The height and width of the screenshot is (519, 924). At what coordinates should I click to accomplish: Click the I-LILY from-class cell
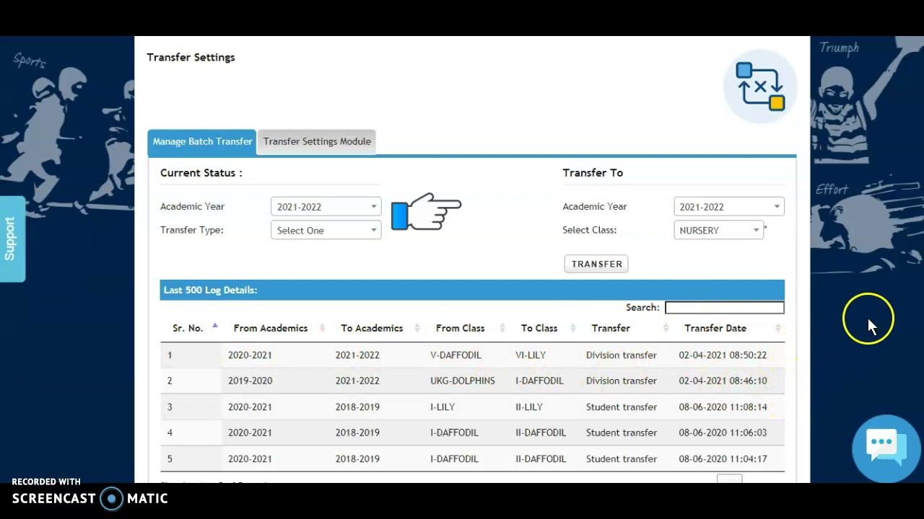coord(443,407)
